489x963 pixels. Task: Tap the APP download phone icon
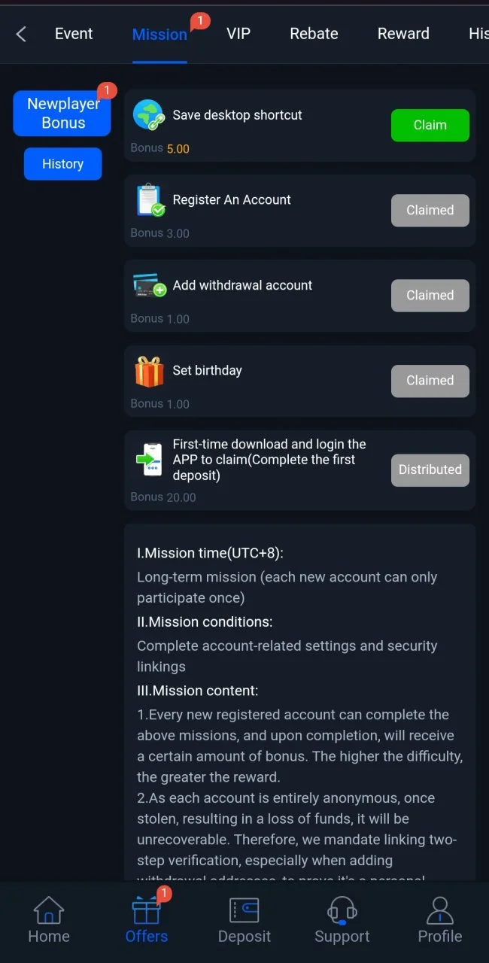[x=149, y=459]
